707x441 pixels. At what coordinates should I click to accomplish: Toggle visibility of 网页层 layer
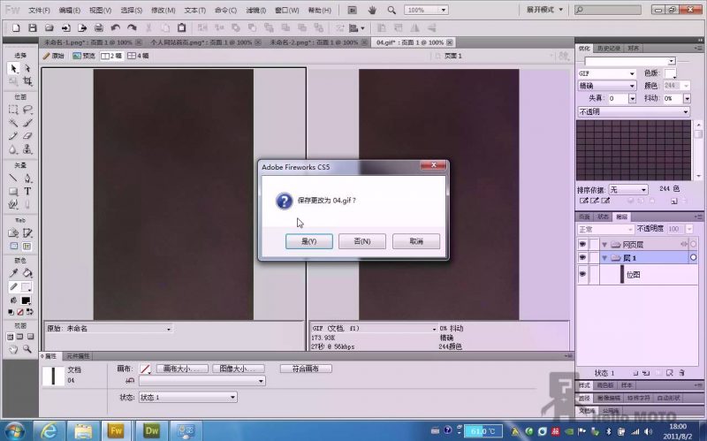tap(582, 244)
